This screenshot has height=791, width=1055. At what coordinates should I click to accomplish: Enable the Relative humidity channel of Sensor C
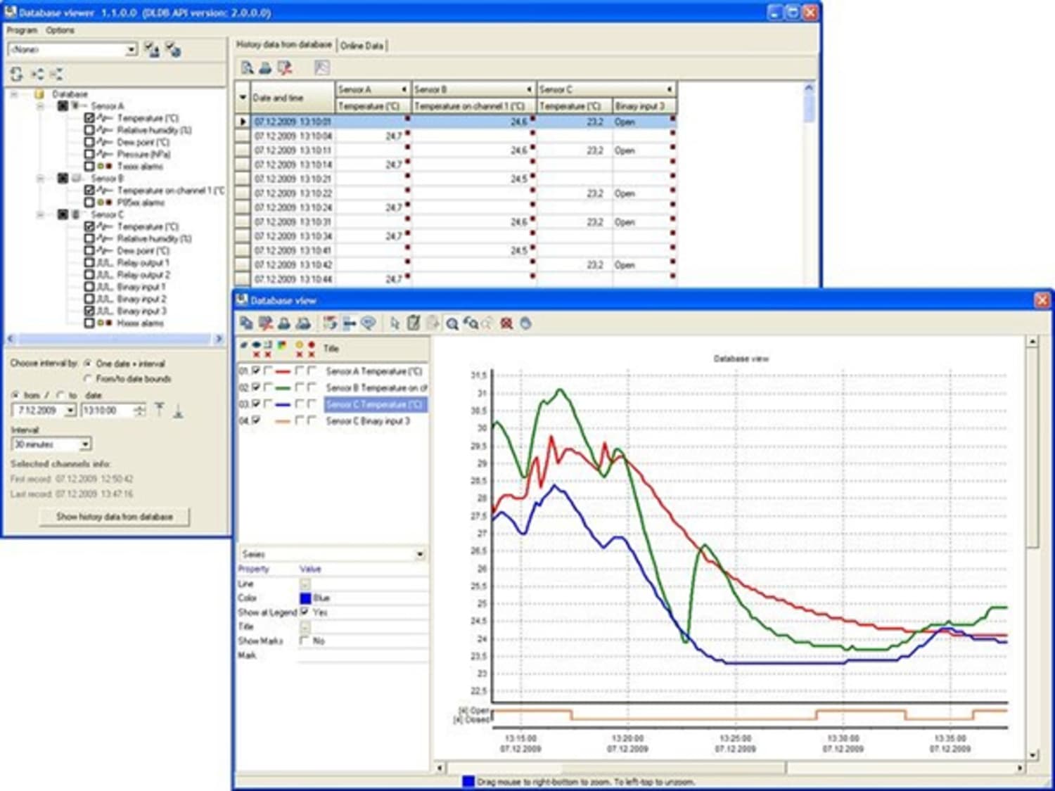[89, 238]
